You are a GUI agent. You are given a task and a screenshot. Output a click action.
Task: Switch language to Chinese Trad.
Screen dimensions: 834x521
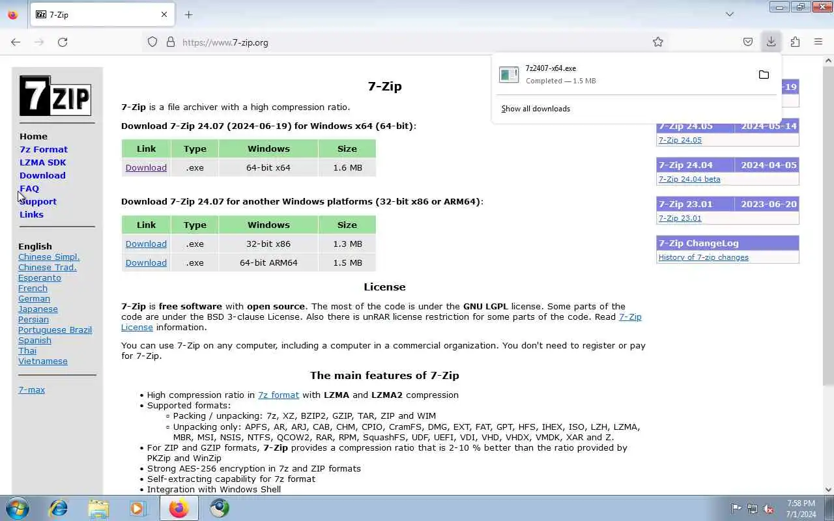point(48,267)
